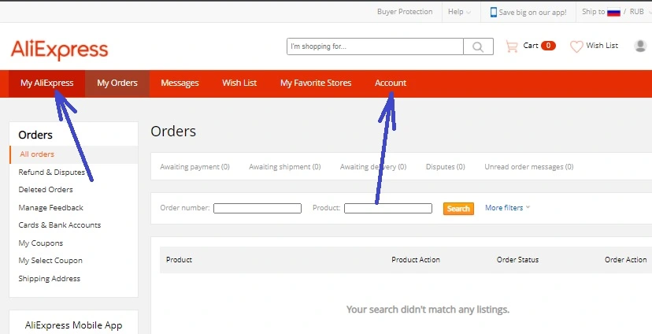
Task: Click the Russian flag icon
Action: tap(613, 12)
